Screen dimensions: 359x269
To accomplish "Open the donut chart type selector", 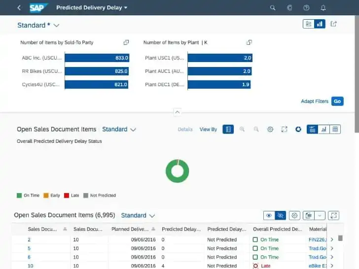I will click(x=298, y=129).
